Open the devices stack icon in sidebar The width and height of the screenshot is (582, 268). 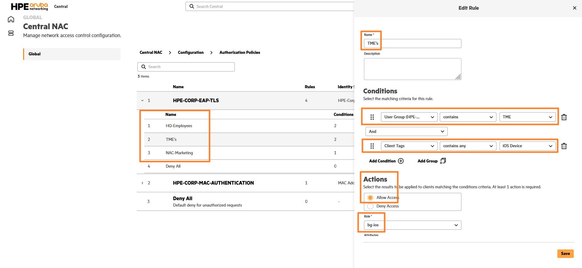[x=11, y=33]
